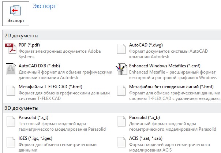Click the Enhanced Windows Metafiles icon
Viewport: 221px width, 153px height.
121,69
